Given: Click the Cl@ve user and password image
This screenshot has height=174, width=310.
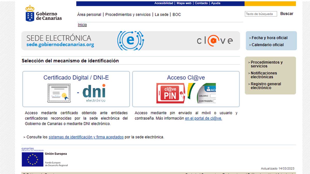Looking at the screenshot, I should [206, 93].
